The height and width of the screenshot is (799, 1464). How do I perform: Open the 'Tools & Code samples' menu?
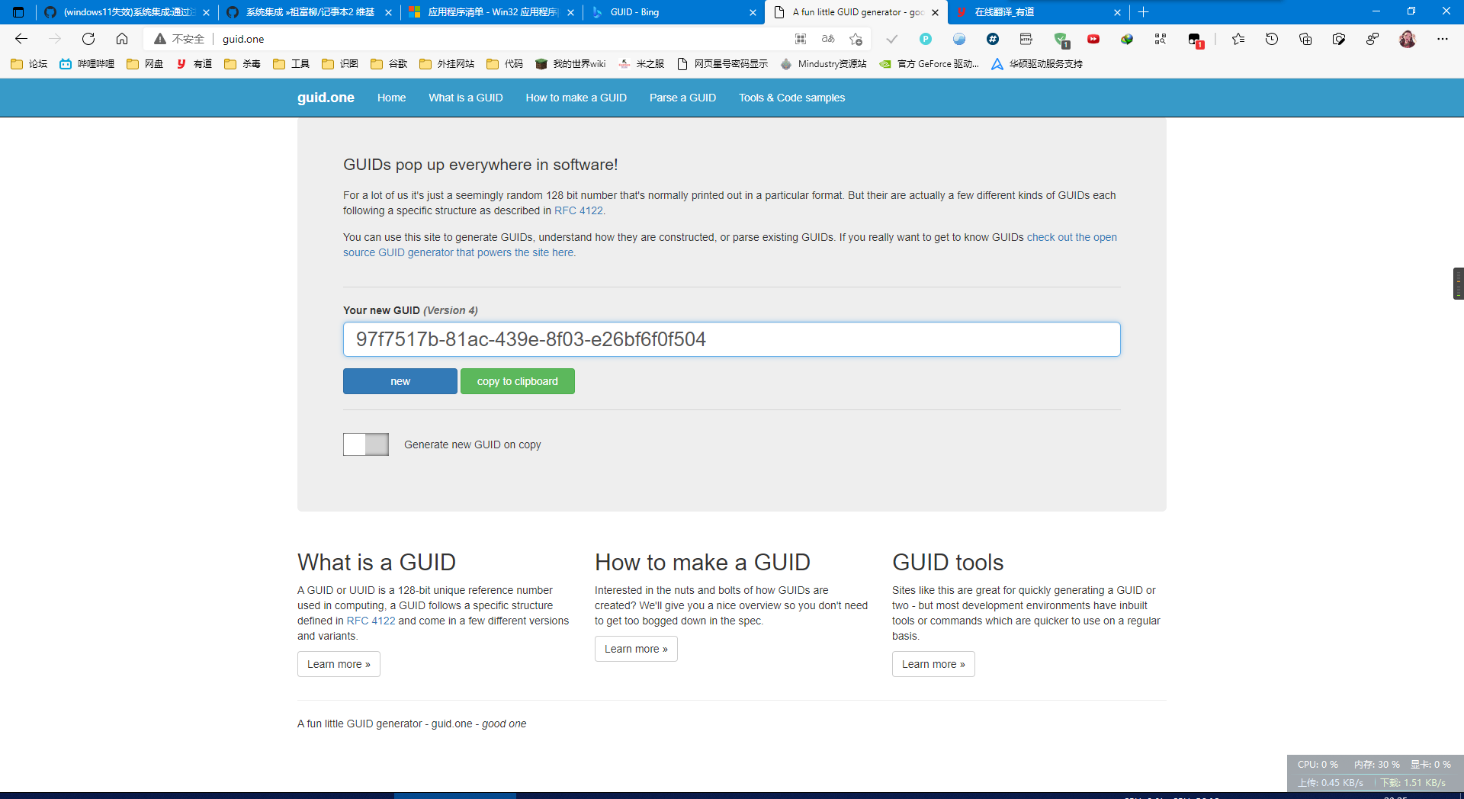point(791,98)
